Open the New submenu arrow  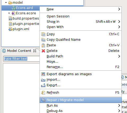point(119,9)
